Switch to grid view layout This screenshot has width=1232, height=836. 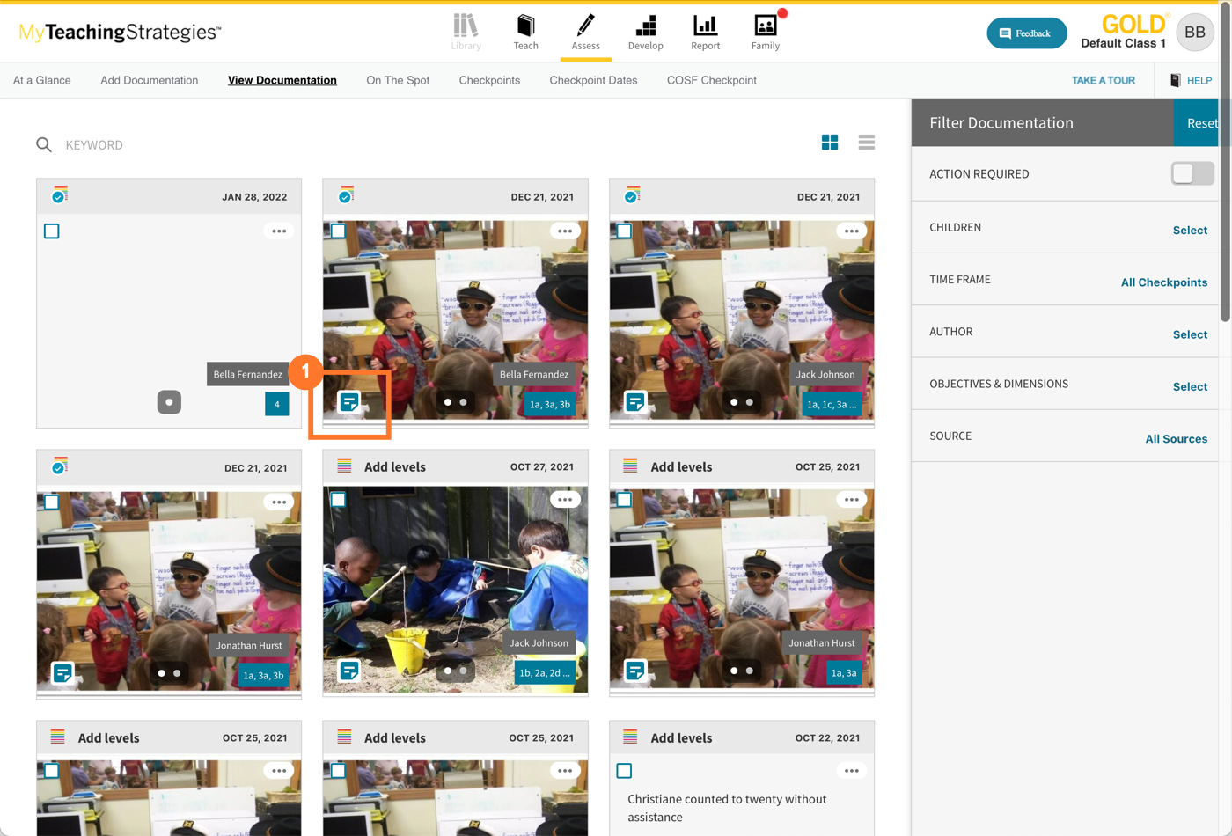(830, 143)
